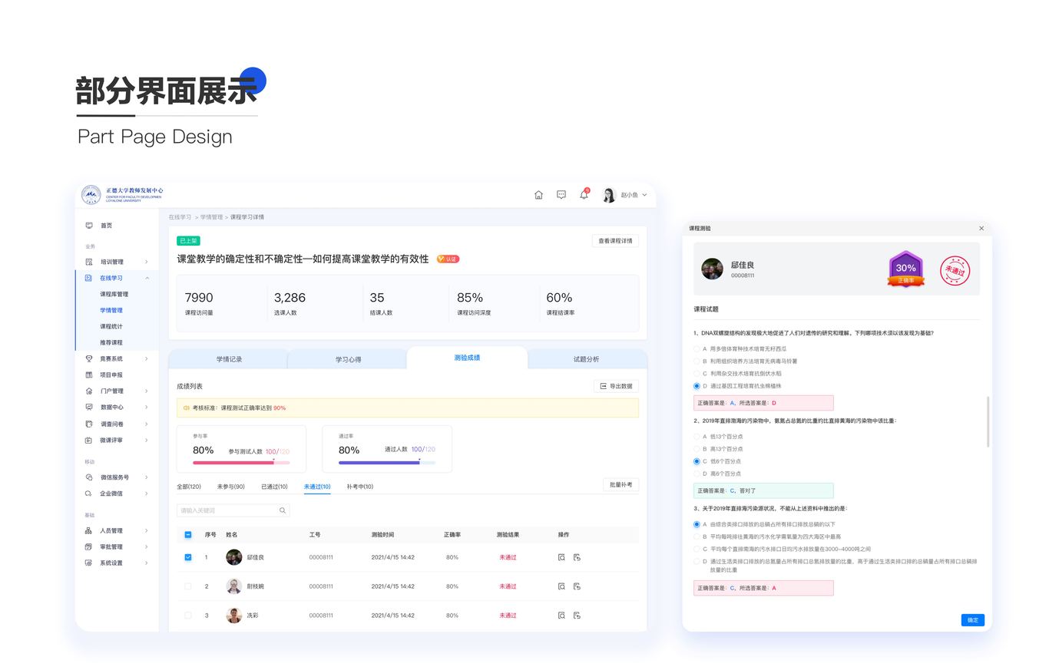Click the 微课评审 sidebar icon
The height and width of the screenshot is (670, 1049).
(89, 440)
